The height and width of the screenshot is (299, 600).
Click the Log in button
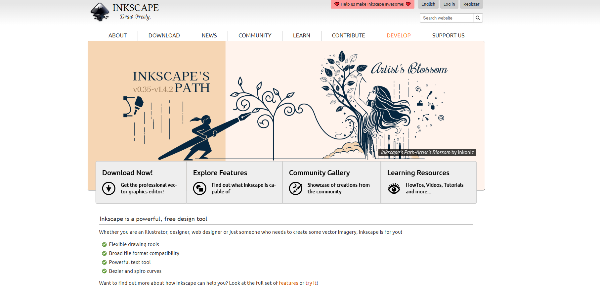click(x=449, y=4)
